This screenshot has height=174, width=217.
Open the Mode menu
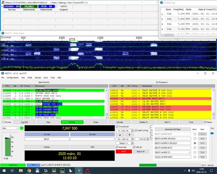click(30, 77)
